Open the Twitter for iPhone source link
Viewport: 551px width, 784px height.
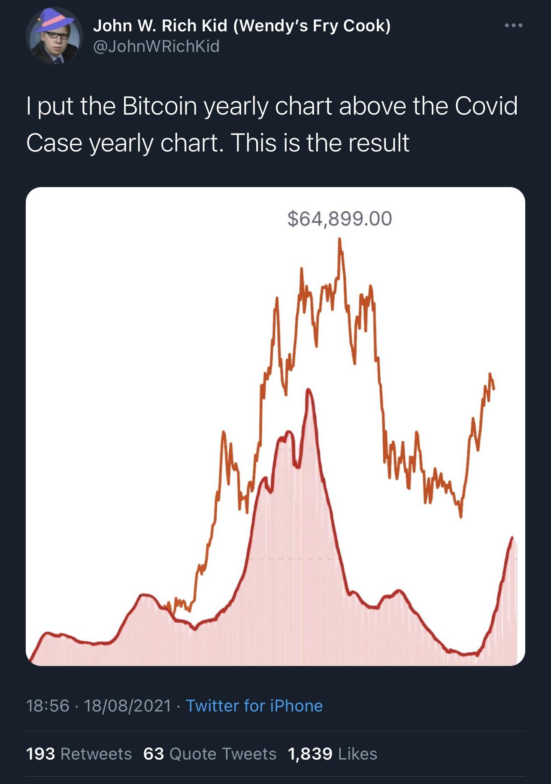coord(254,705)
